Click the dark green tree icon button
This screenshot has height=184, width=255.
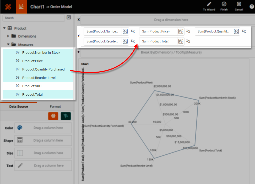[x=66, y=116]
